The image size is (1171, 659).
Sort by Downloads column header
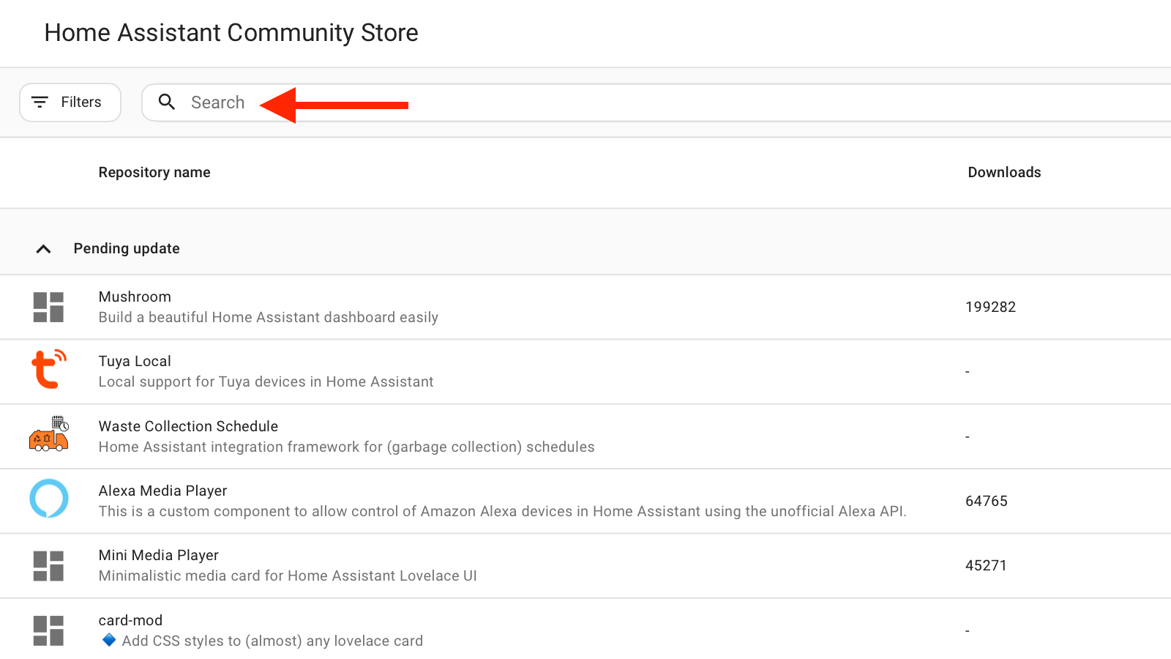(x=1004, y=172)
